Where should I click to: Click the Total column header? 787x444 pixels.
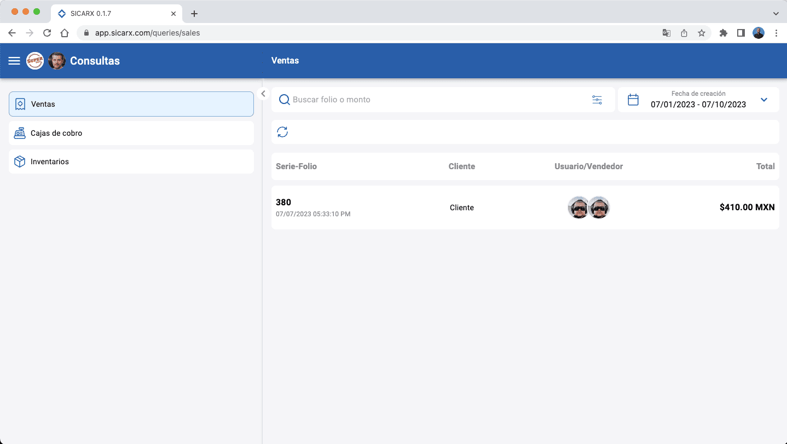(765, 166)
